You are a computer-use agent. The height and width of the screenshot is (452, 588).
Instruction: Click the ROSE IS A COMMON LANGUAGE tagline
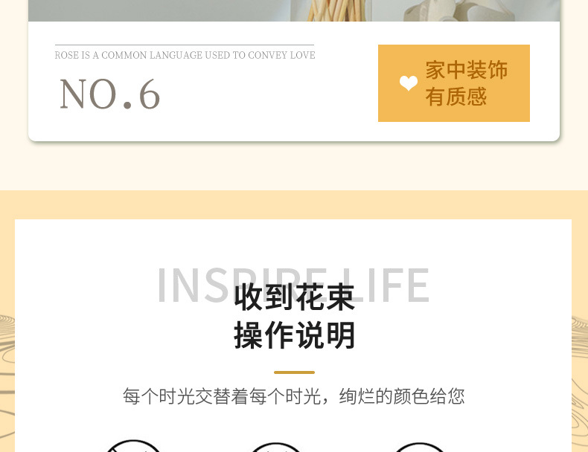pos(185,55)
